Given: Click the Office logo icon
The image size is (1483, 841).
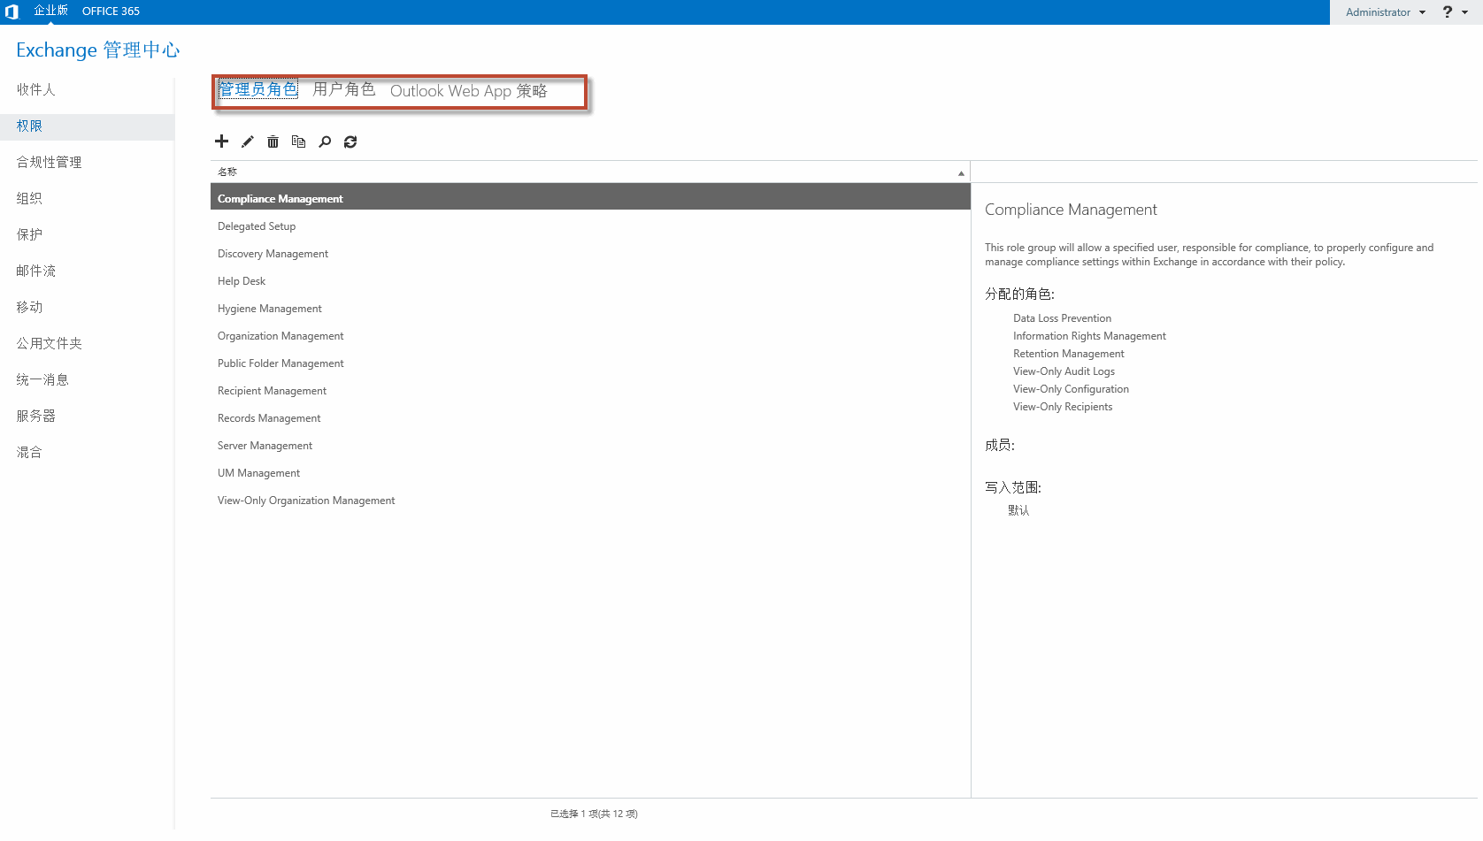Looking at the screenshot, I should pos(12,11).
